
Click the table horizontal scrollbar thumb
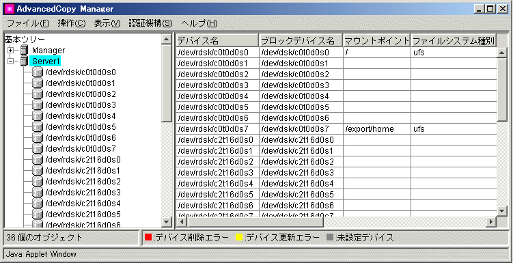255,222
